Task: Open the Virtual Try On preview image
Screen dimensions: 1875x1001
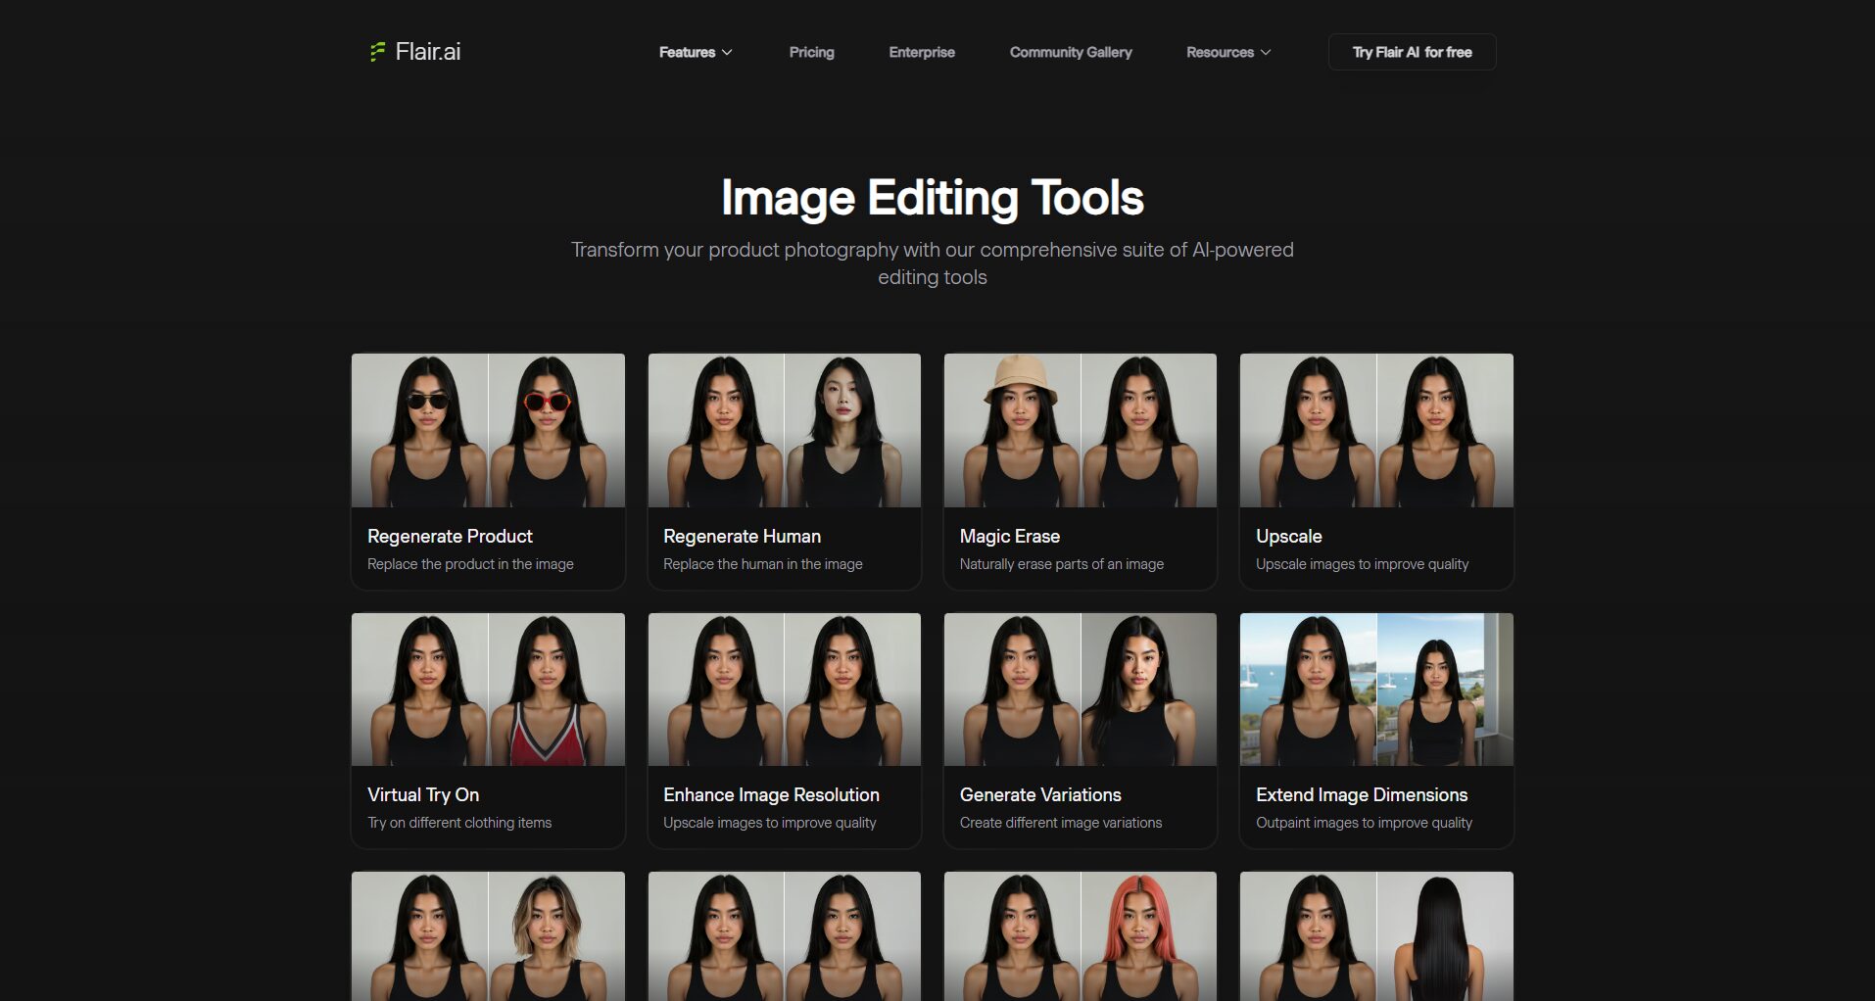Action: [488, 689]
